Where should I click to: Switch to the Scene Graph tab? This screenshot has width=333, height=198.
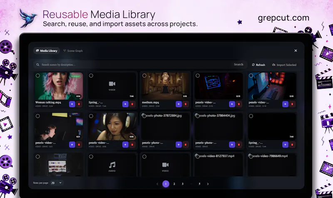73,51
